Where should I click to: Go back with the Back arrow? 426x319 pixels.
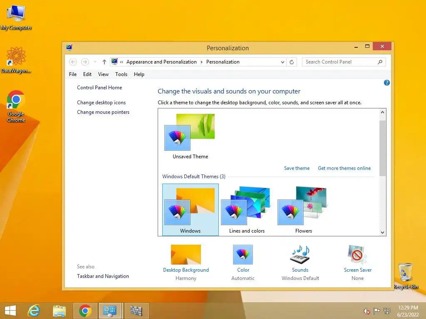[73, 62]
